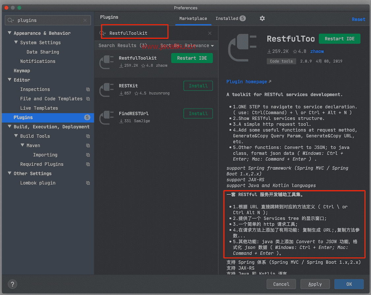Click the OK button
Viewport: 371px width, 295px height.
(x=349, y=284)
